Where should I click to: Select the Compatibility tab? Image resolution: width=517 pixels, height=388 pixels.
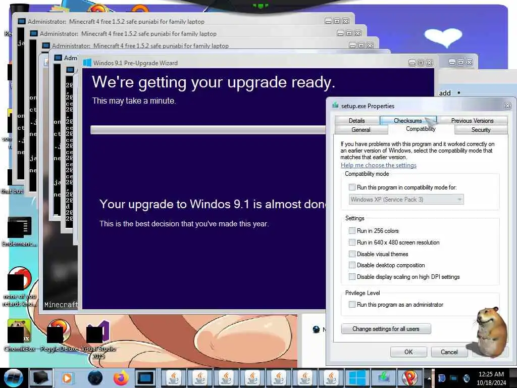421,129
